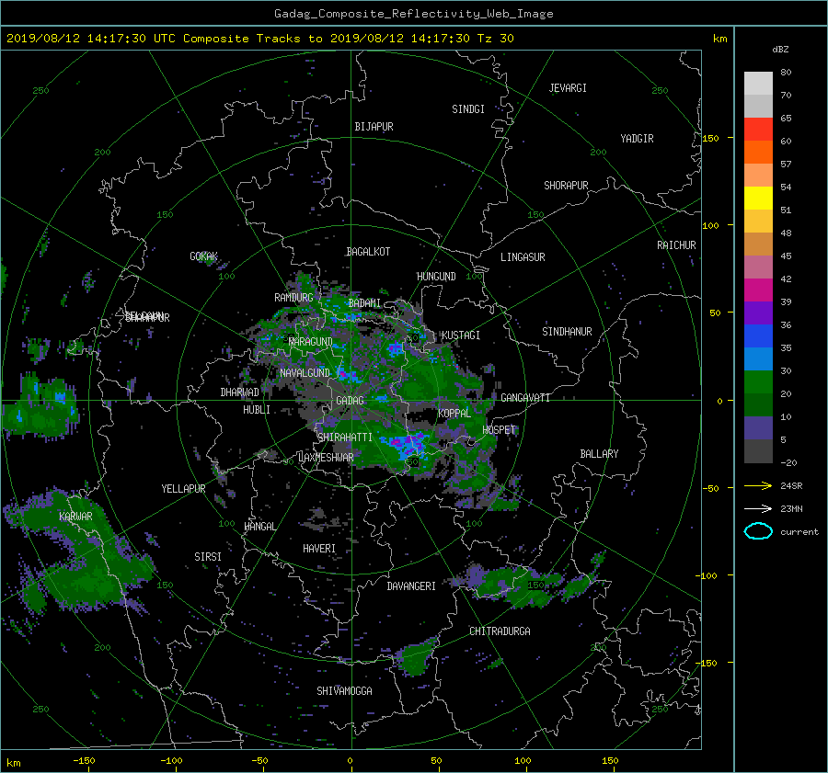Click the cyan current-cell ellipse in legend
The width and height of the screenshot is (828, 773).
758,531
